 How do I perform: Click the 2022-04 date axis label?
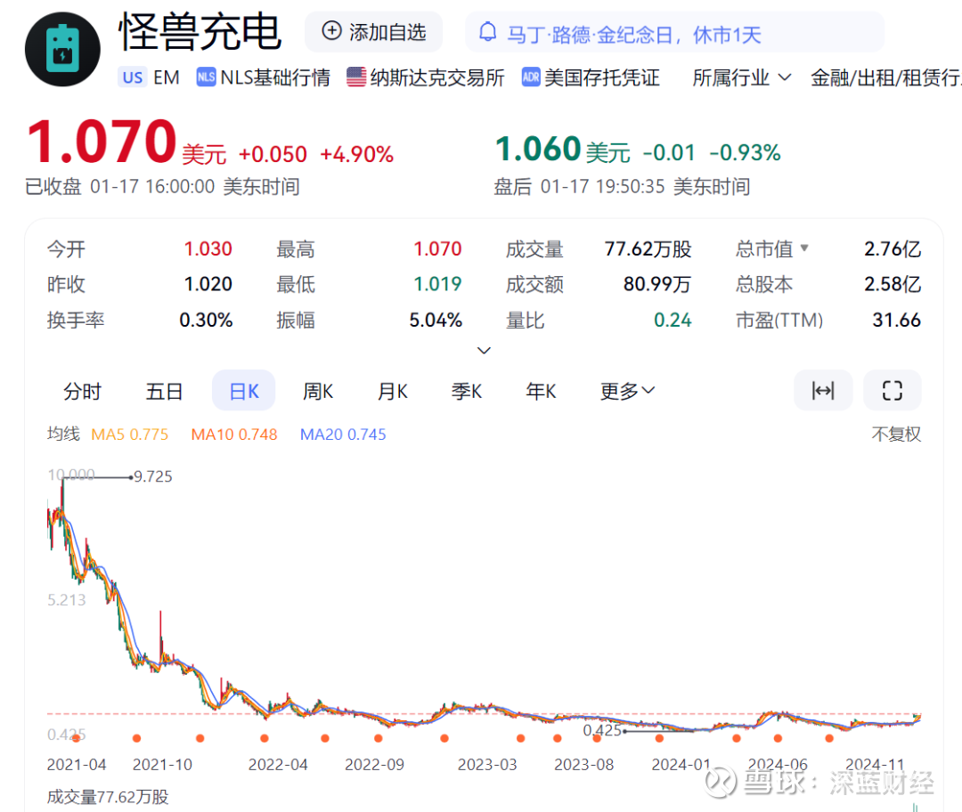tap(278, 765)
